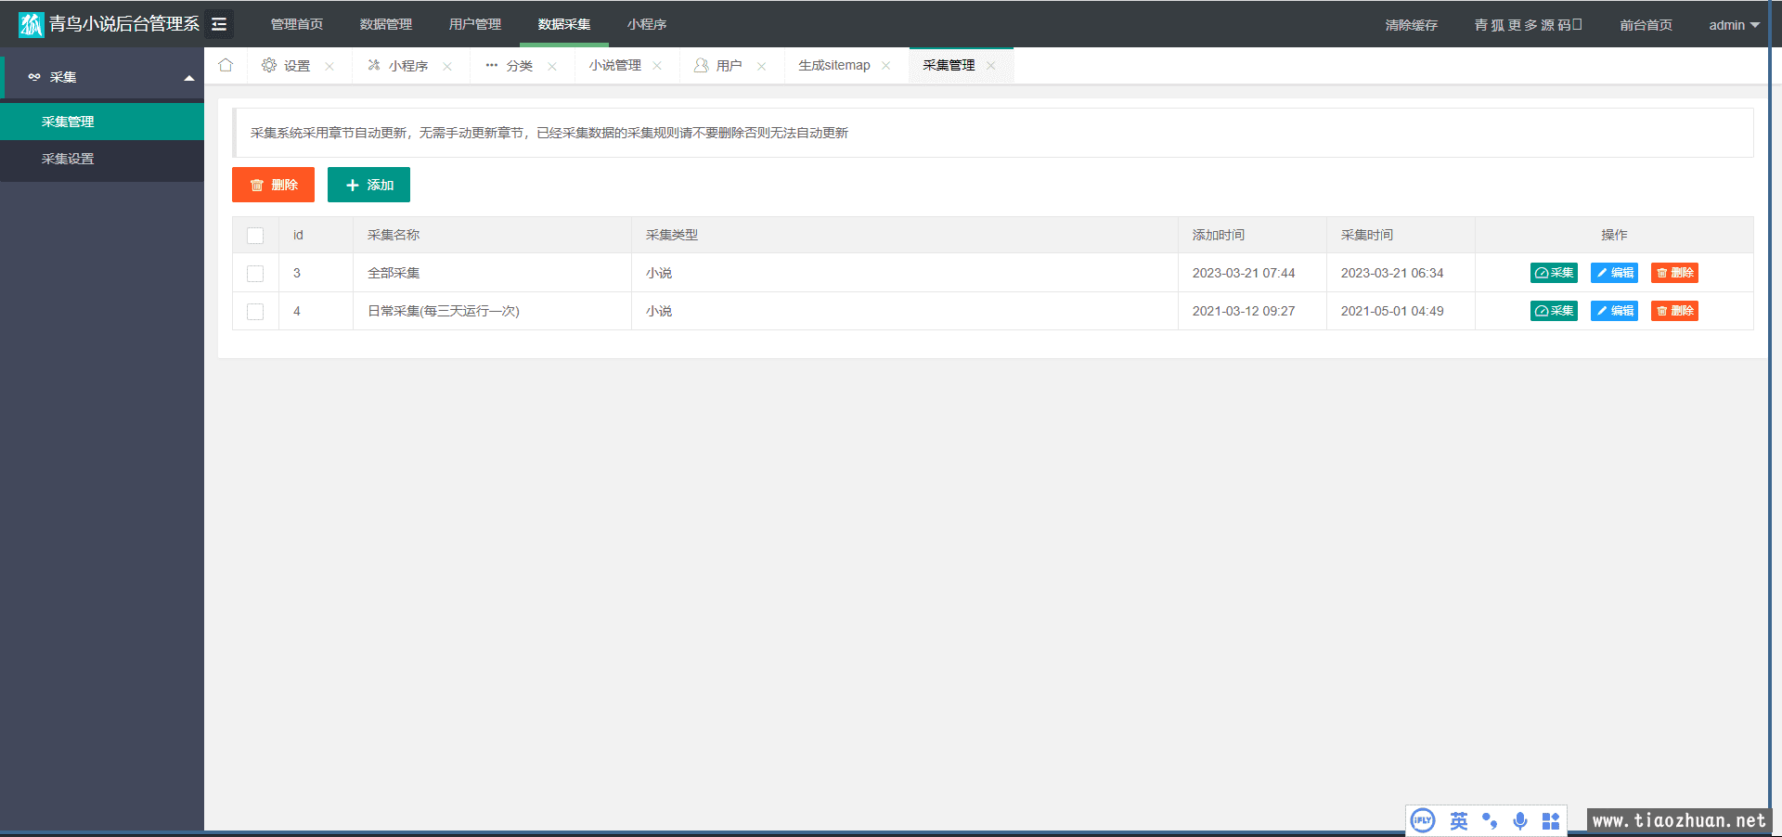Toggle the sidebar collapse hamburger icon
The image size is (1782, 837).
pos(219,24)
